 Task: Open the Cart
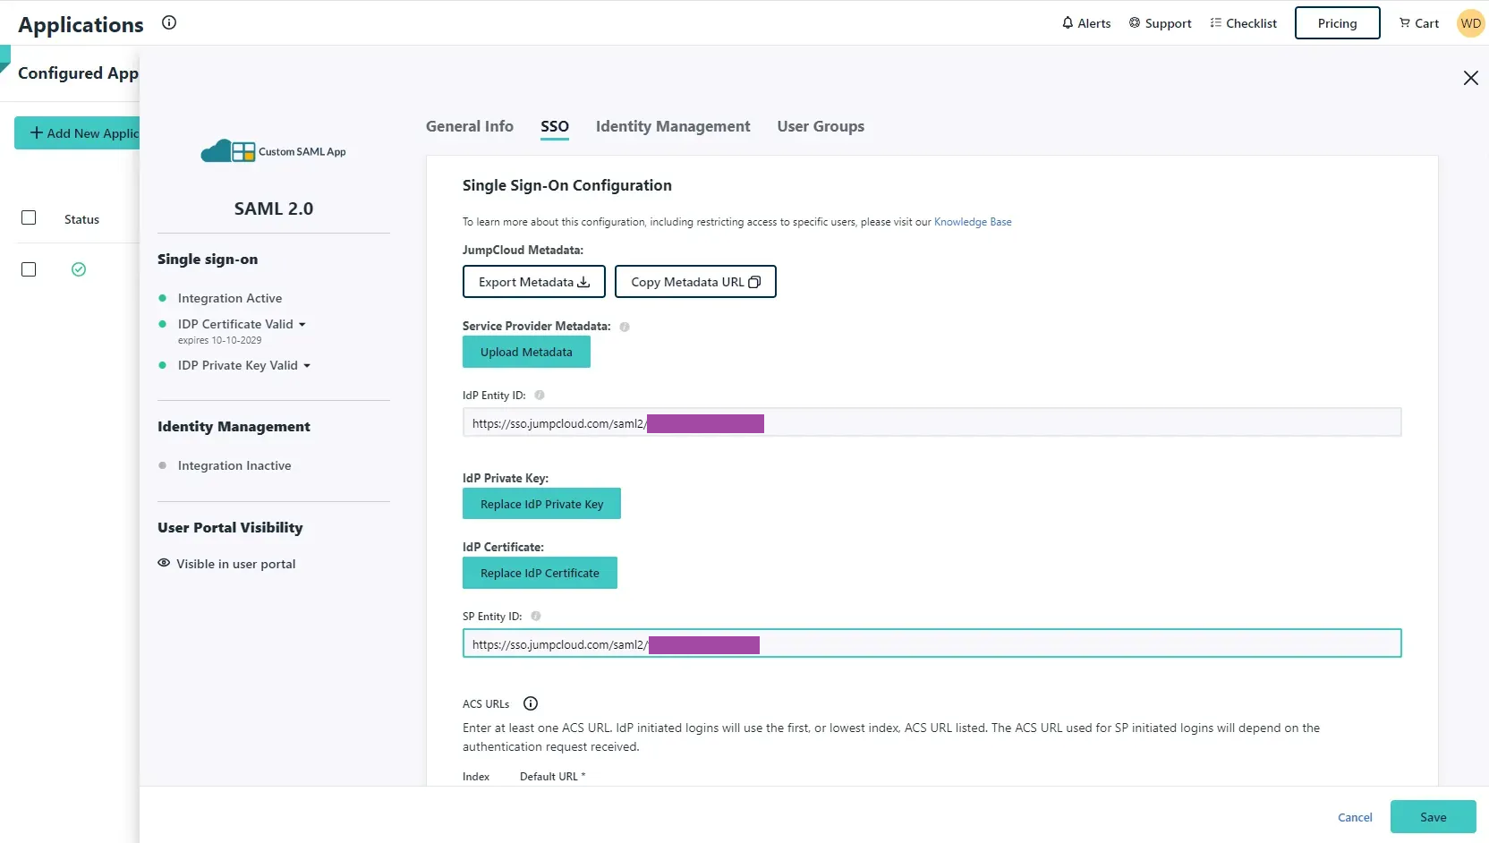1419,23
